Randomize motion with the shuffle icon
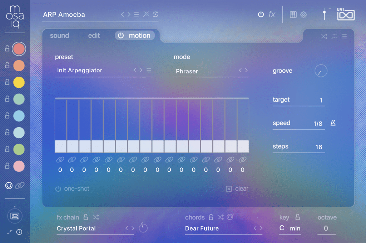This screenshot has width=366, height=243. click(x=324, y=36)
